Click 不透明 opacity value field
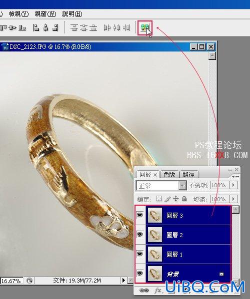The height and width of the screenshot is (299, 250). pyautogui.click(x=219, y=185)
